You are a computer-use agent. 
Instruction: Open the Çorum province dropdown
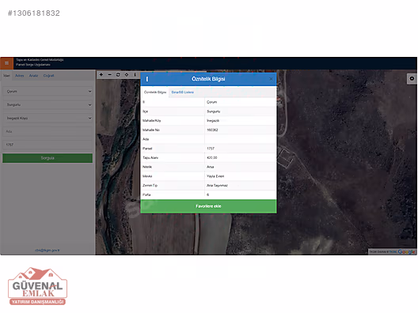click(47, 92)
